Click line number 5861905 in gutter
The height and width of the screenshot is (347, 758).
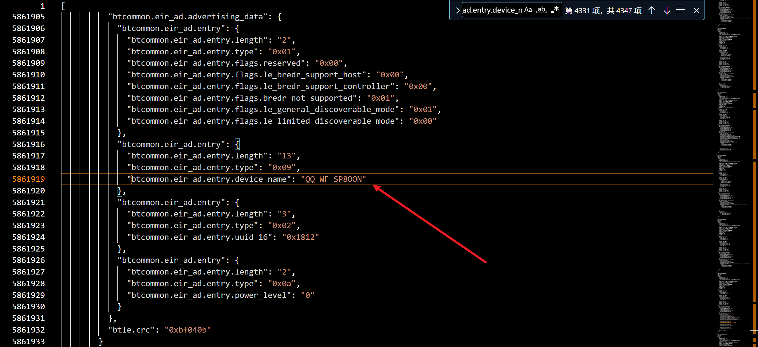[x=28, y=17]
